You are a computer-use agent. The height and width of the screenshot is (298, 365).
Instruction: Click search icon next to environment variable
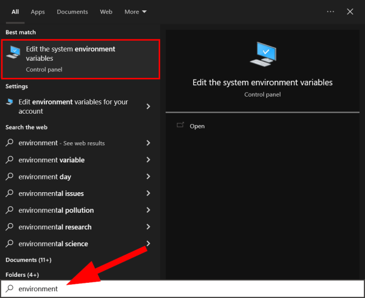[10, 160]
